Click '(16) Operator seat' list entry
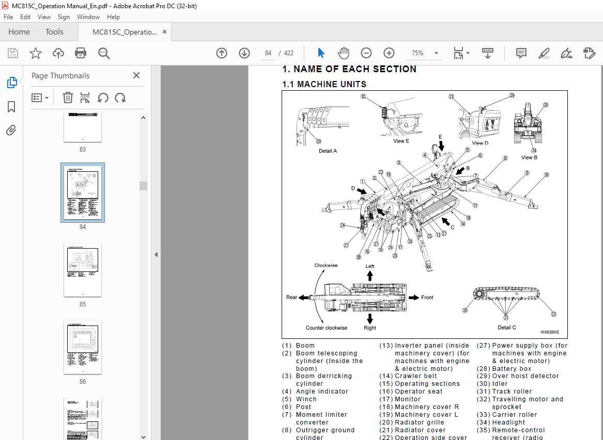 tap(411, 392)
